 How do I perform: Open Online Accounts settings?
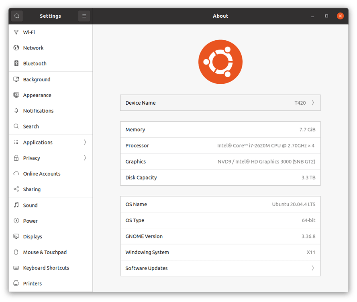[x=42, y=174]
